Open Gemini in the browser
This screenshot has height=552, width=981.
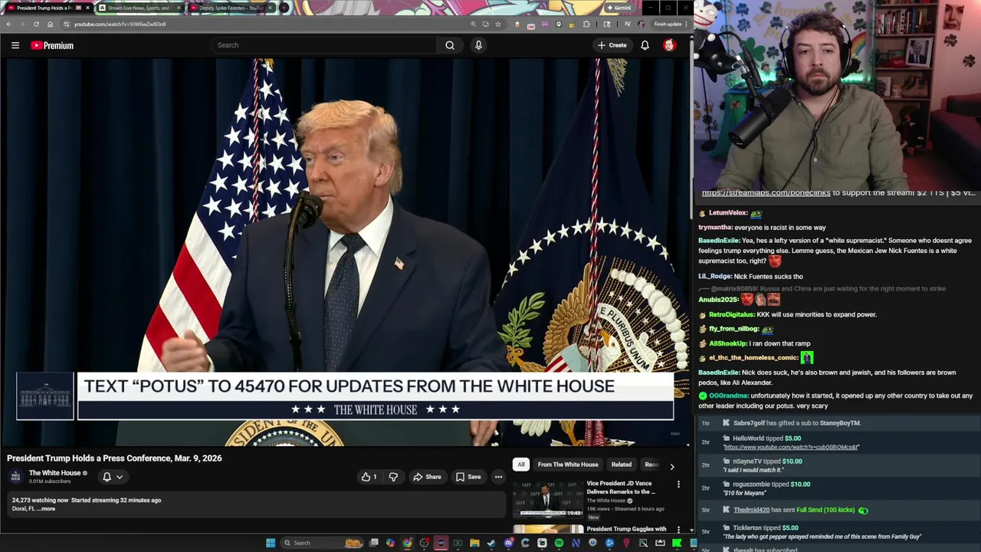click(618, 8)
